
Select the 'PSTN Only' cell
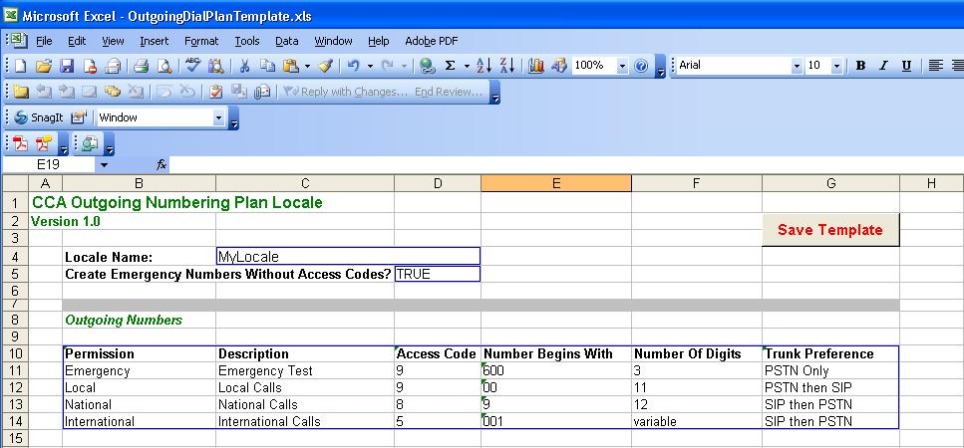click(830, 371)
